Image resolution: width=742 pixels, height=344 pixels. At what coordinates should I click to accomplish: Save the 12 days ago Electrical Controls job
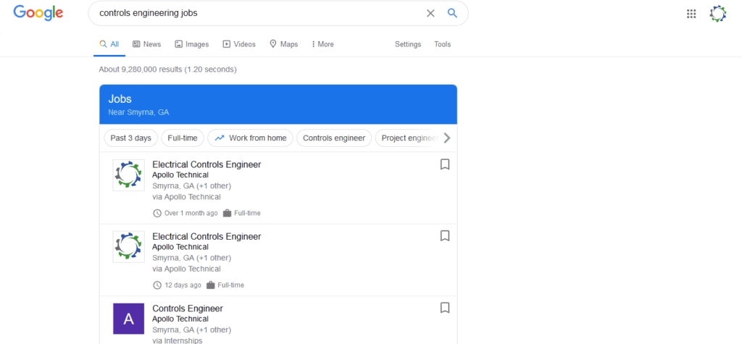[x=445, y=236]
